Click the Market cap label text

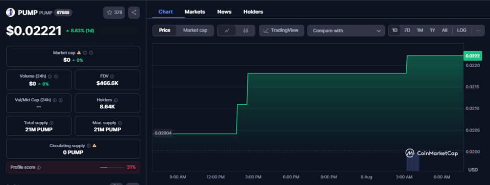pyautogui.click(x=64, y=53)
